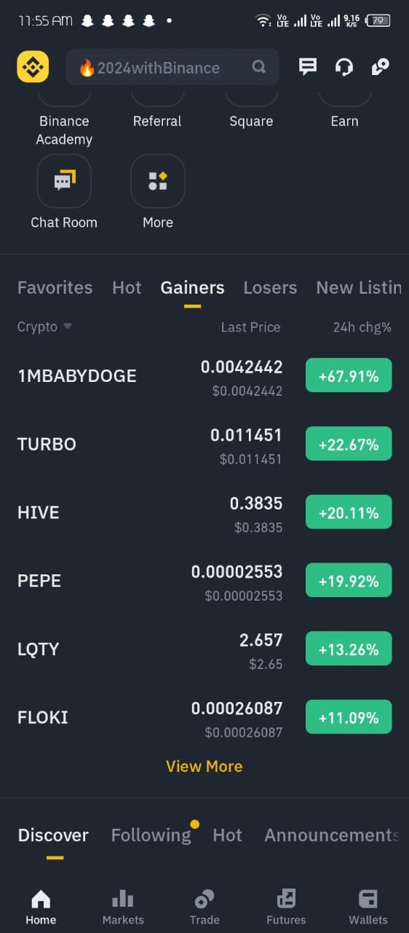The width and height of the screenshot is (409, 933).
Task: Tap the Chat Room icon
Action: point(64,181)
